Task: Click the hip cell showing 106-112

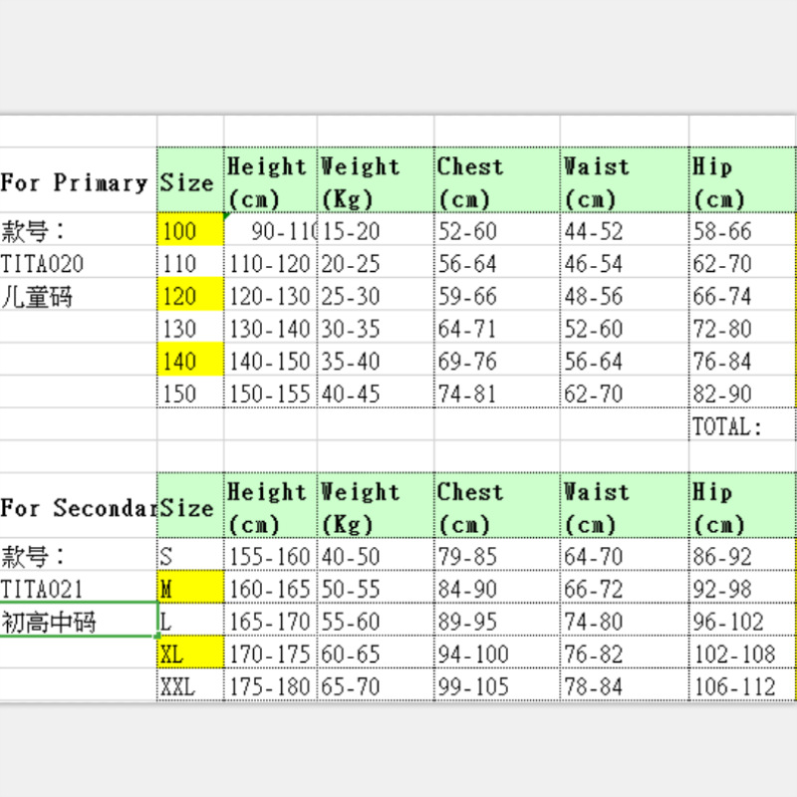Action: coord(741,686)
